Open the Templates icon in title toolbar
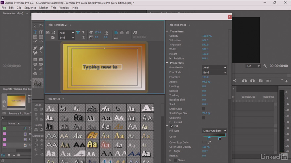This screenshot has height=163, width=291. point(53,37)
